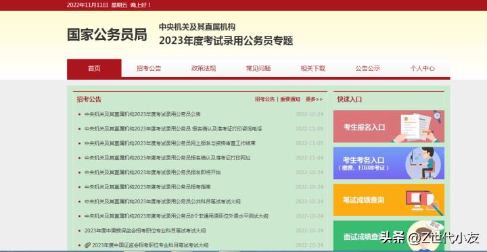Open the 中国证监会招考职位专业科目大纲 notice

[x=150, y=245]
